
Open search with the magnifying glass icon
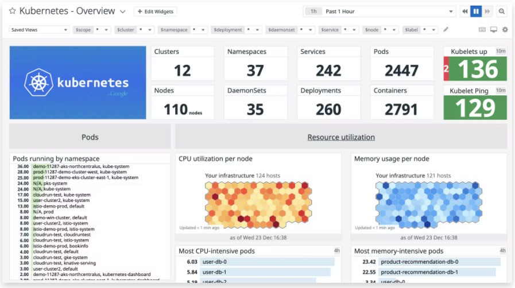(x=502, y=11)
